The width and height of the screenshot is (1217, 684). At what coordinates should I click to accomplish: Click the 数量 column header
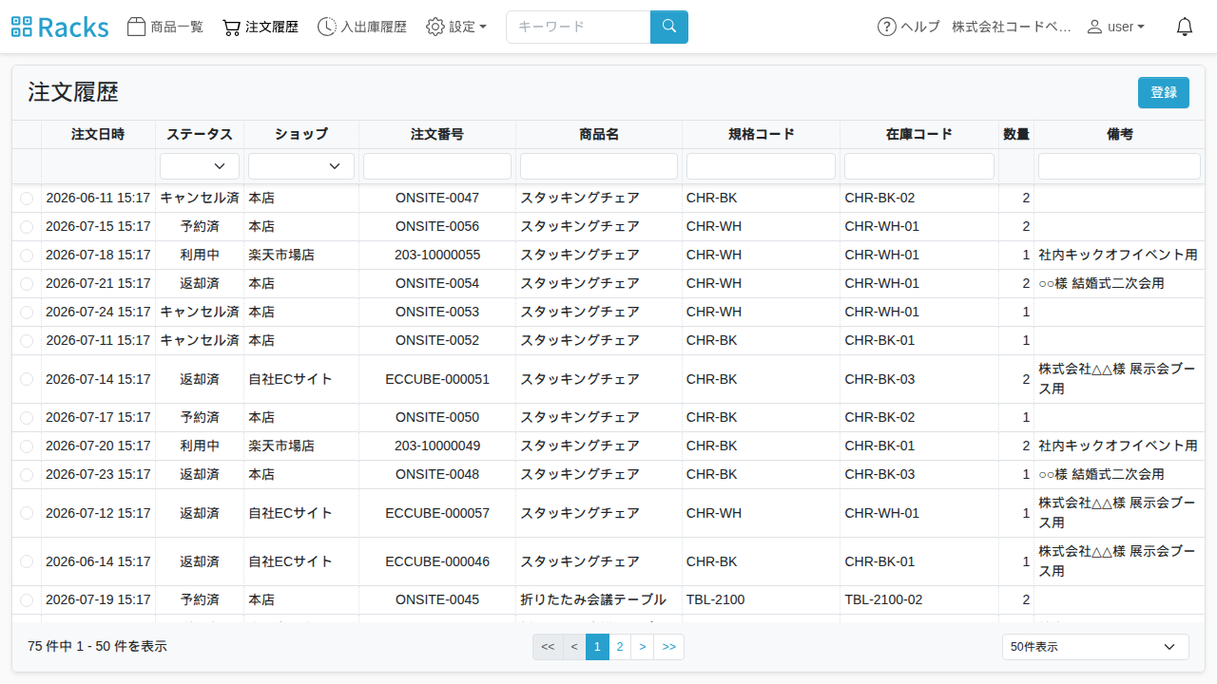point(1016,134)
